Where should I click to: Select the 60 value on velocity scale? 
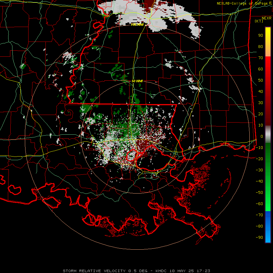tap(261, 69)
